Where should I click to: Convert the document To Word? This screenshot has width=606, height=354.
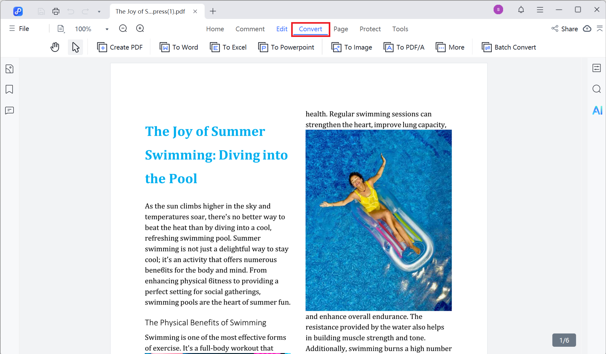179,47
